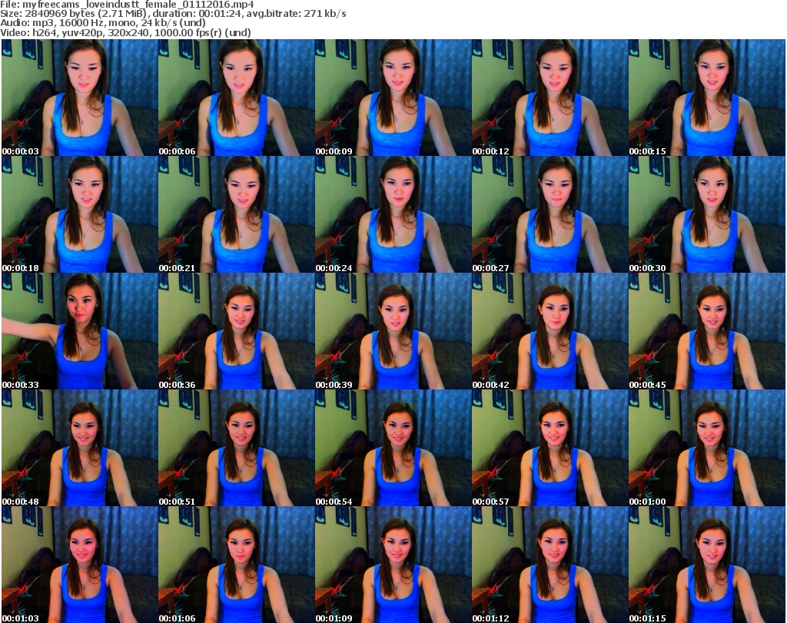Click the Video h264 info line
Screen dimensions: 787x623
click(x=125, y=32)
